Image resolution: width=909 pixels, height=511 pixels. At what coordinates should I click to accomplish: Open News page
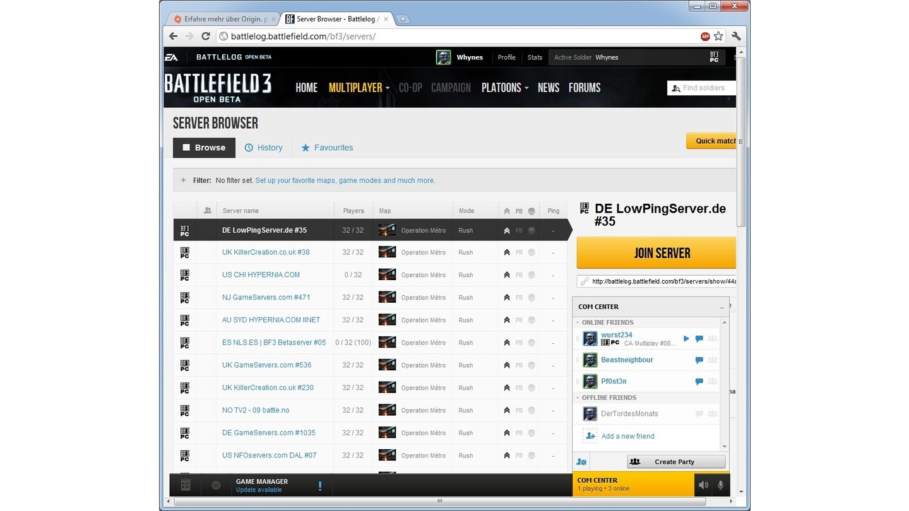click(549, 88)
